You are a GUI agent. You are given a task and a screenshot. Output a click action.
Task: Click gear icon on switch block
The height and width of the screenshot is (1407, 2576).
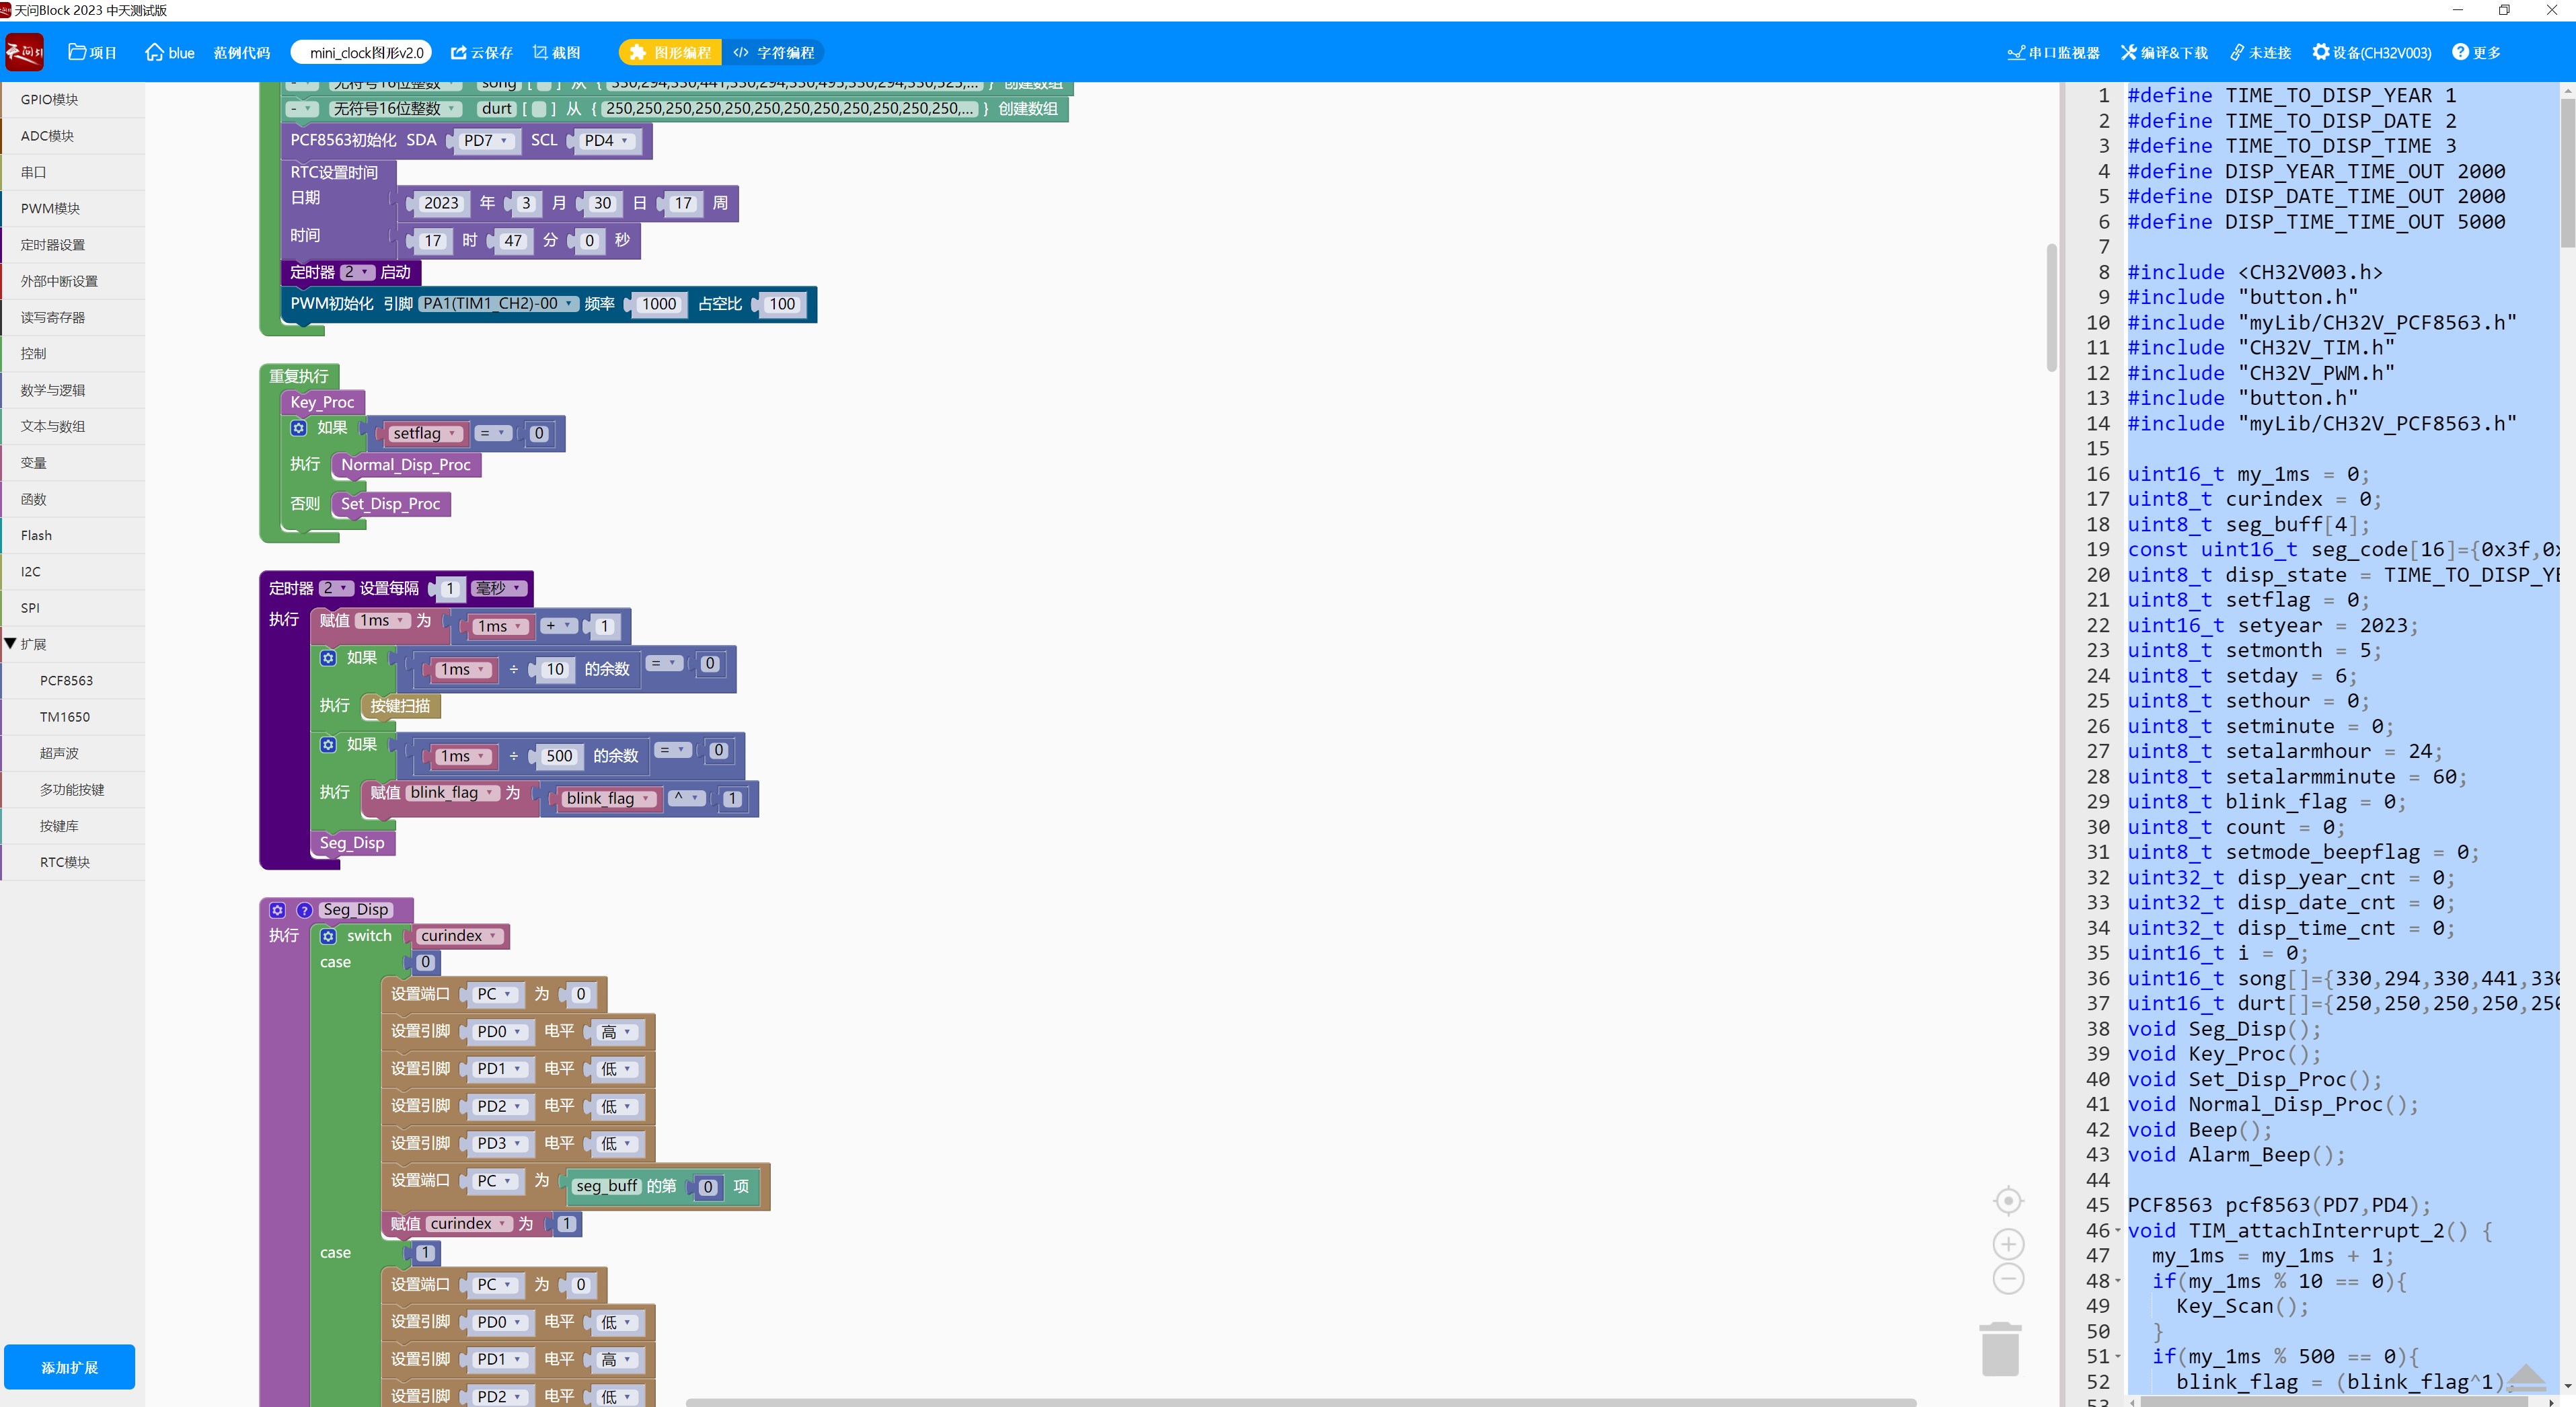328,936
